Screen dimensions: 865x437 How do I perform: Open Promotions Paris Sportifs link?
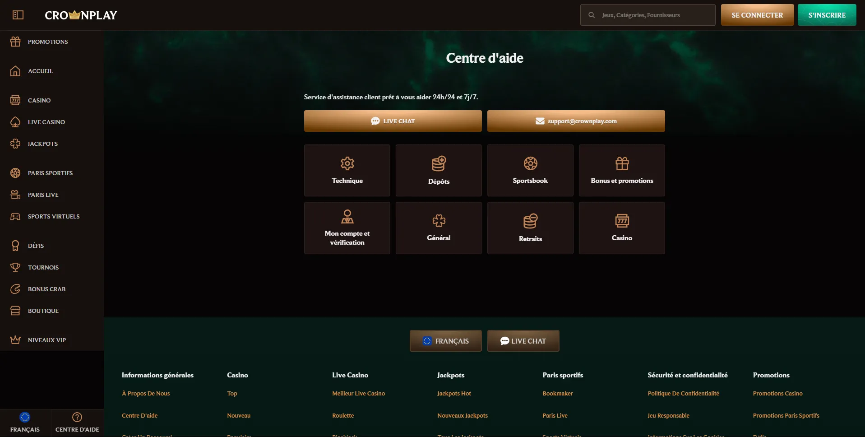pos(786,415)
